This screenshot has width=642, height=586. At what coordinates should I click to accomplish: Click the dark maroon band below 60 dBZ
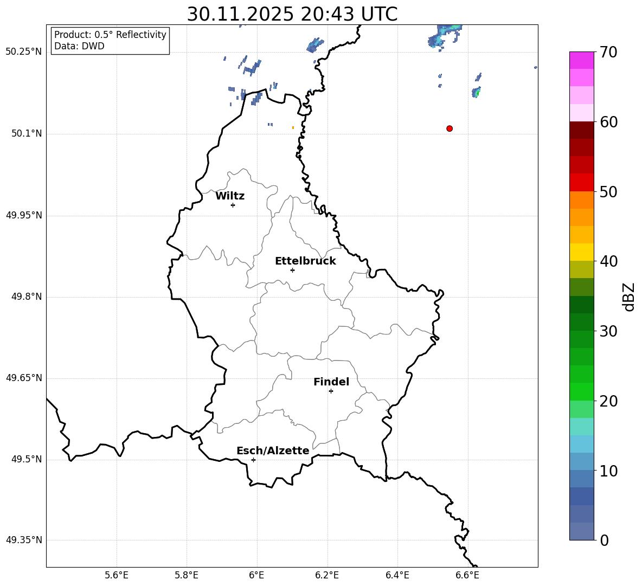pos(582,130)
